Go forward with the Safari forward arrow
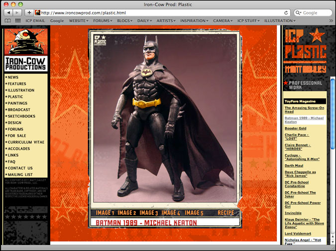 click(17, 12)
